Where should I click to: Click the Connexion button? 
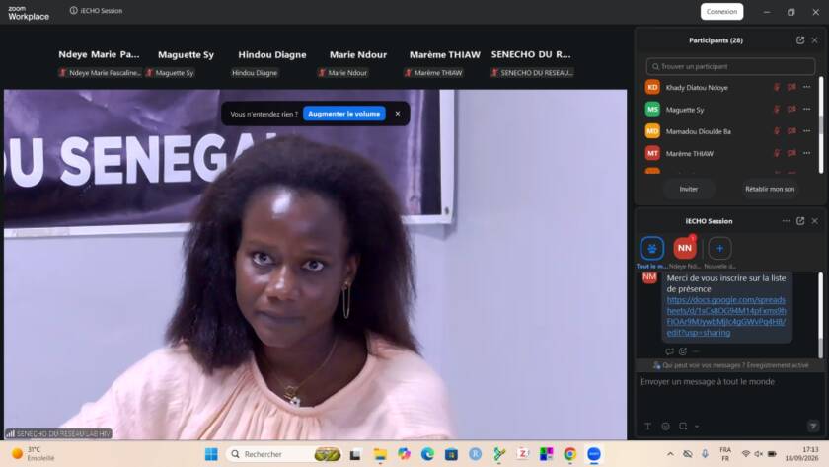pos(721,12)
